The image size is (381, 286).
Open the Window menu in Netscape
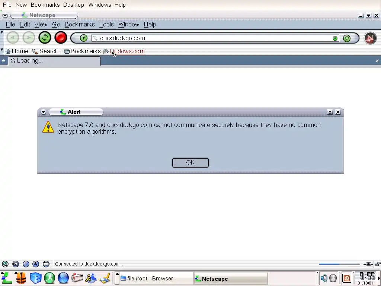coord(129,25)
